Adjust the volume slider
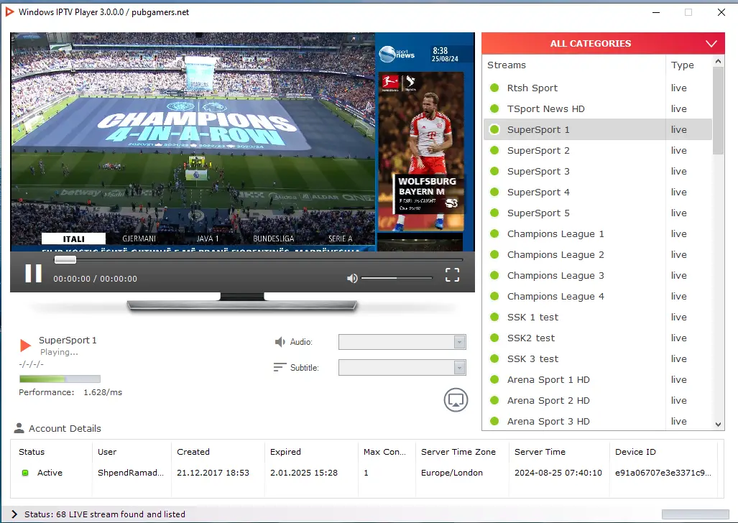 [x=396, y=278]
